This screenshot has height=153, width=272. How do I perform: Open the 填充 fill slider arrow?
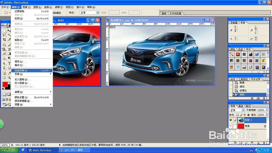(x=267, y=115)
